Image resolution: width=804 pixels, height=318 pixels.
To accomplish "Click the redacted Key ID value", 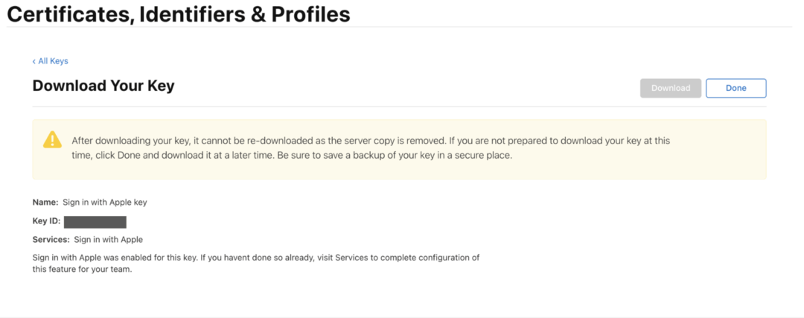I will click(x=95, y=222).
